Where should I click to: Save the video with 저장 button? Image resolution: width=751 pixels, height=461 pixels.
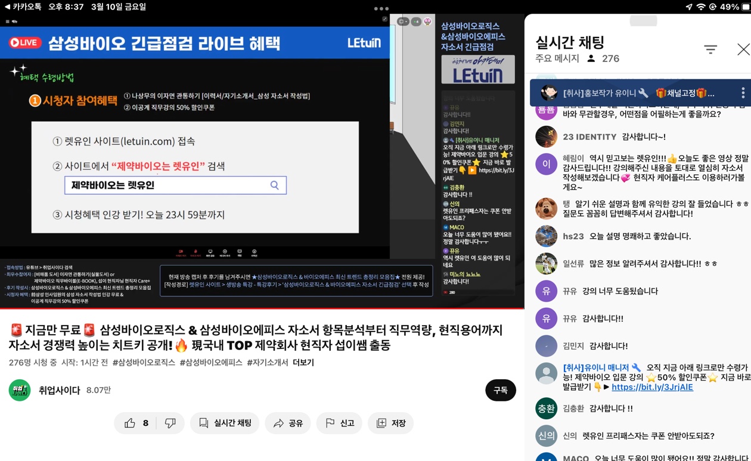click(x=391, y=423)
